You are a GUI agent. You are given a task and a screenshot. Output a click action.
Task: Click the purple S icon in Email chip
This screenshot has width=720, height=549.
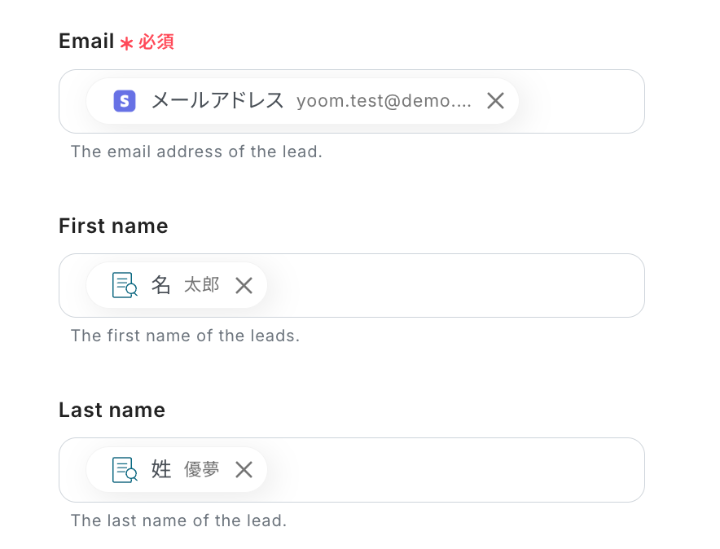[x=125, y=101]
